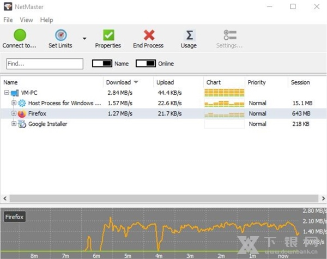Click the VM-PC computer icon

[15, 93]
